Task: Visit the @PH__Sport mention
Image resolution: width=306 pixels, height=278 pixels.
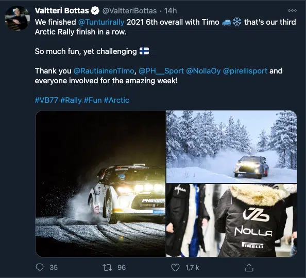Action: coord(161,71)
